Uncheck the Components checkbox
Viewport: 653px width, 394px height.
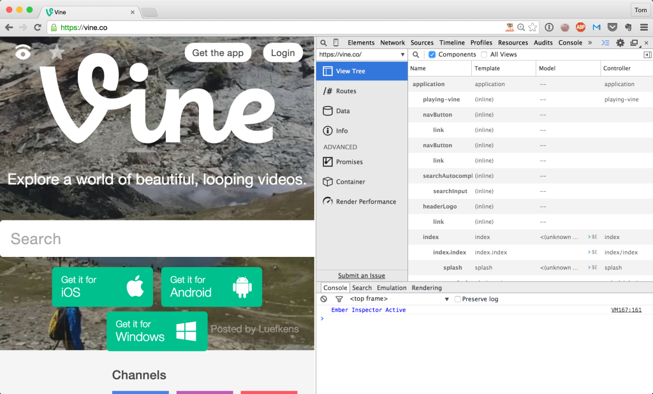(432, 55)
